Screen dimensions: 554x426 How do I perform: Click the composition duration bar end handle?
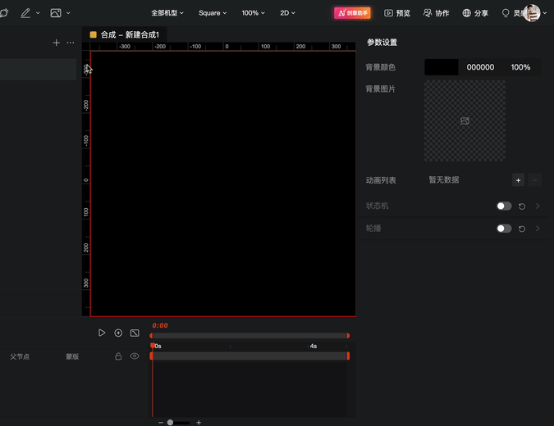click(348, 356)
